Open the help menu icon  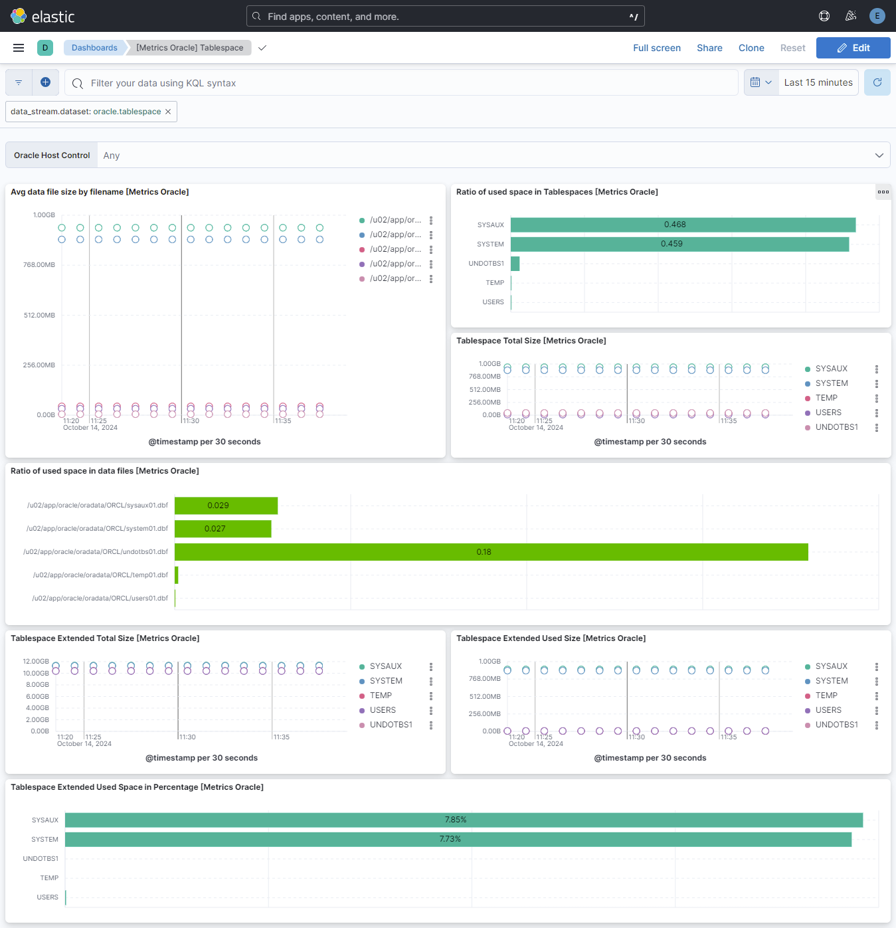tap(824, 16)
